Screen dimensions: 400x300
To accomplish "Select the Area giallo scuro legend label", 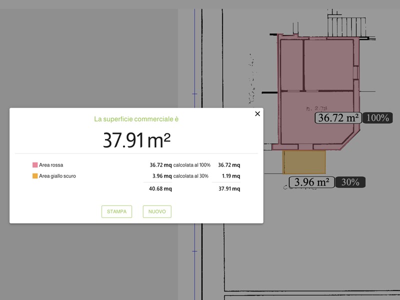I will click(x=57, y=176).
